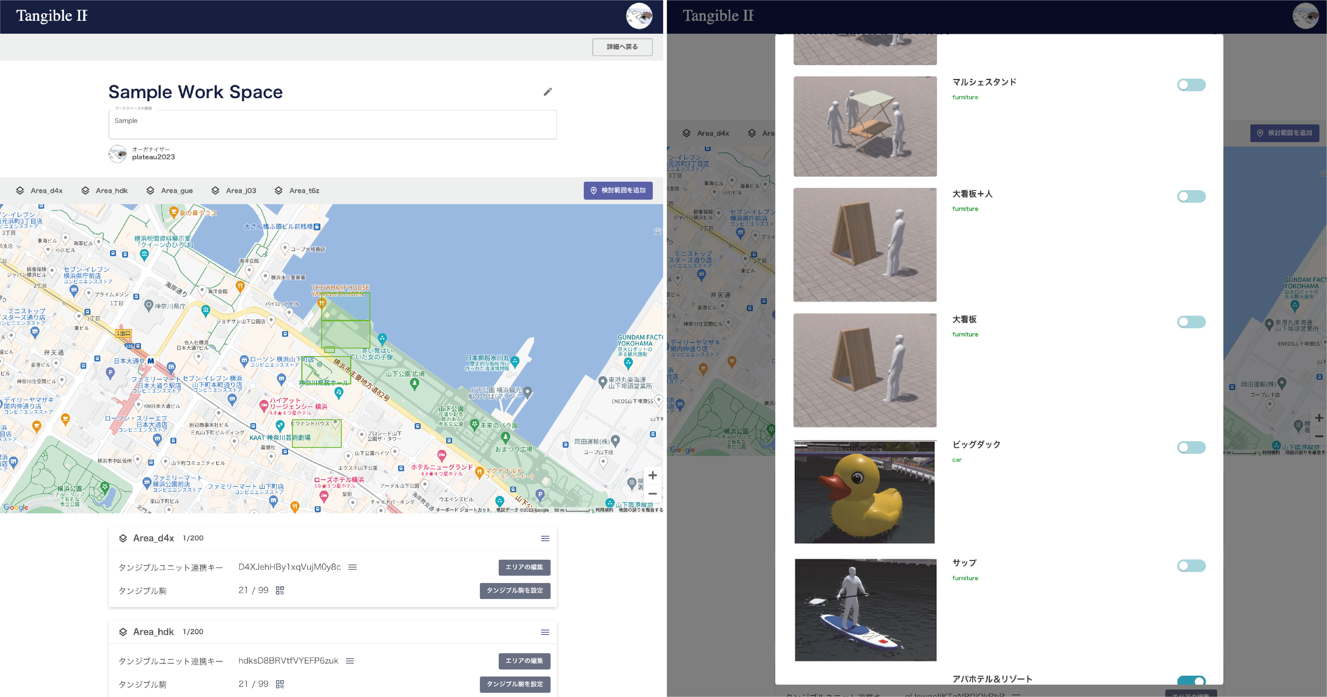The width and height of the screenshot is (1327, 697).
Task: Click the green area box near THE WHARF HOUSE
Action: 346,307
